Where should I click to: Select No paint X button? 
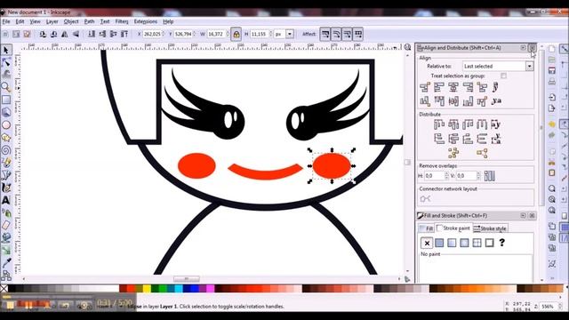pos(427,243)
